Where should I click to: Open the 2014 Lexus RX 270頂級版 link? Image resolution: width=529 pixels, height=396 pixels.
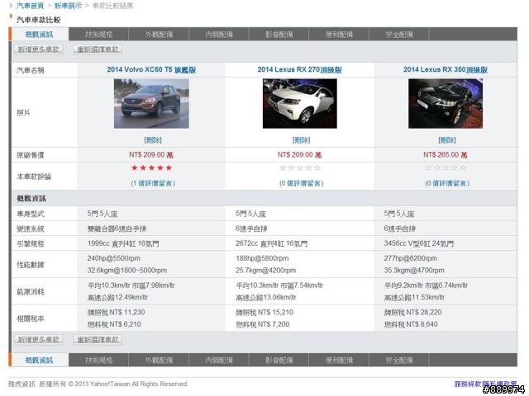click(299, 69)
